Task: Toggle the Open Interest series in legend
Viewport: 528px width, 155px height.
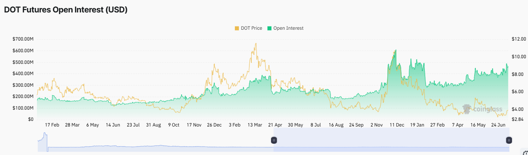Action: coord(285,29)
